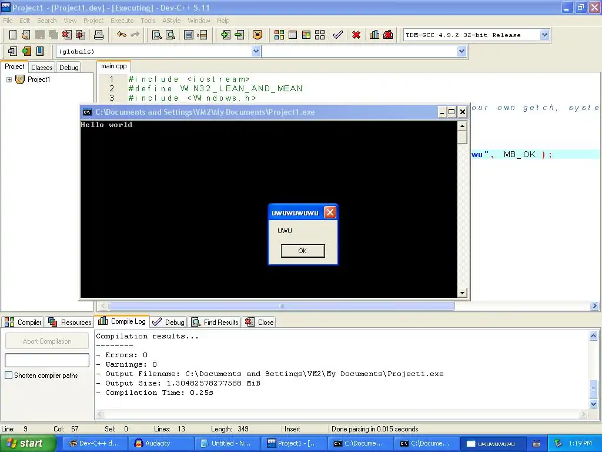Click OK in the uwuwuwuwu message box
The width and height of the screenshot is (602, 452).
303,251
